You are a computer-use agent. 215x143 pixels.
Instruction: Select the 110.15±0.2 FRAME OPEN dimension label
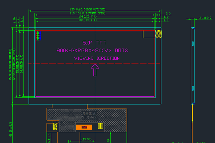pos(88,13)
